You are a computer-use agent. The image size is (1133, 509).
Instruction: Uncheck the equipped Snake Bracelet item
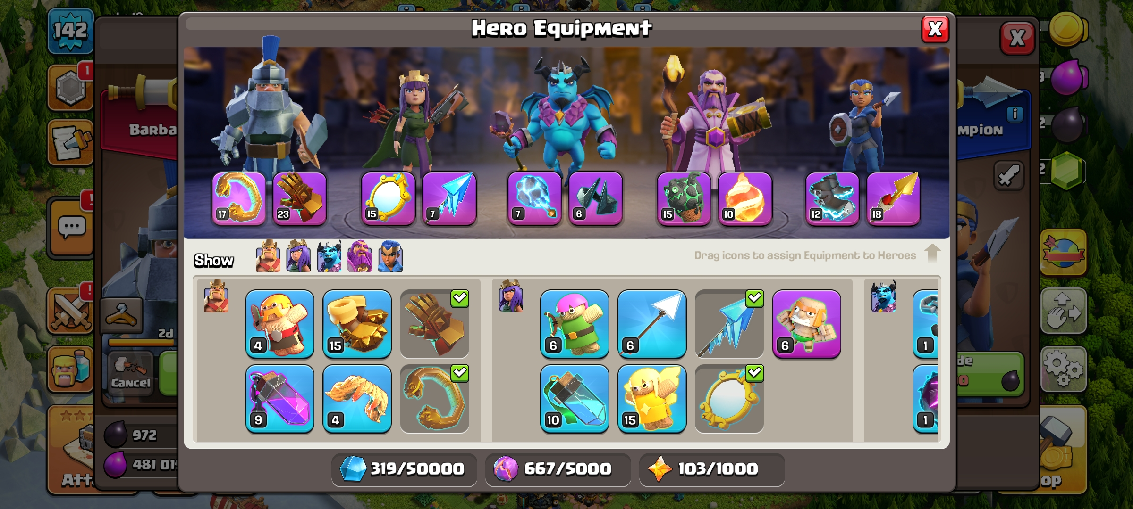(x=434, y=399)
